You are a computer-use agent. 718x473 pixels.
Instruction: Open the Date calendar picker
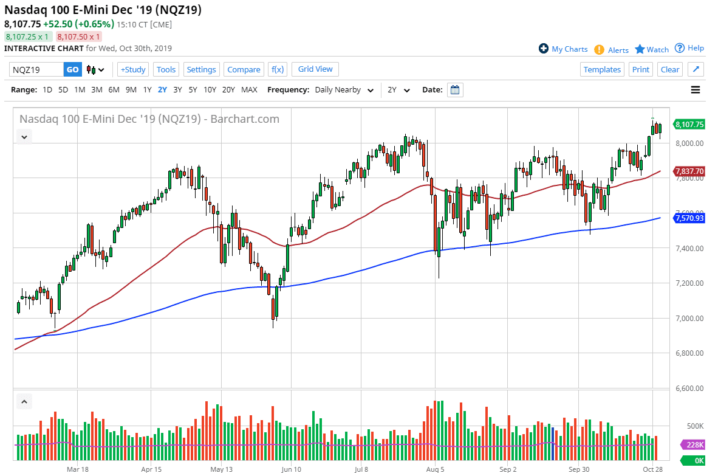pos(455,89)
